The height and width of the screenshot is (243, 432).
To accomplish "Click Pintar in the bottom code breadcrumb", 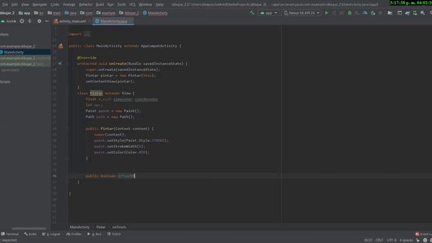I will coord(101,227).
